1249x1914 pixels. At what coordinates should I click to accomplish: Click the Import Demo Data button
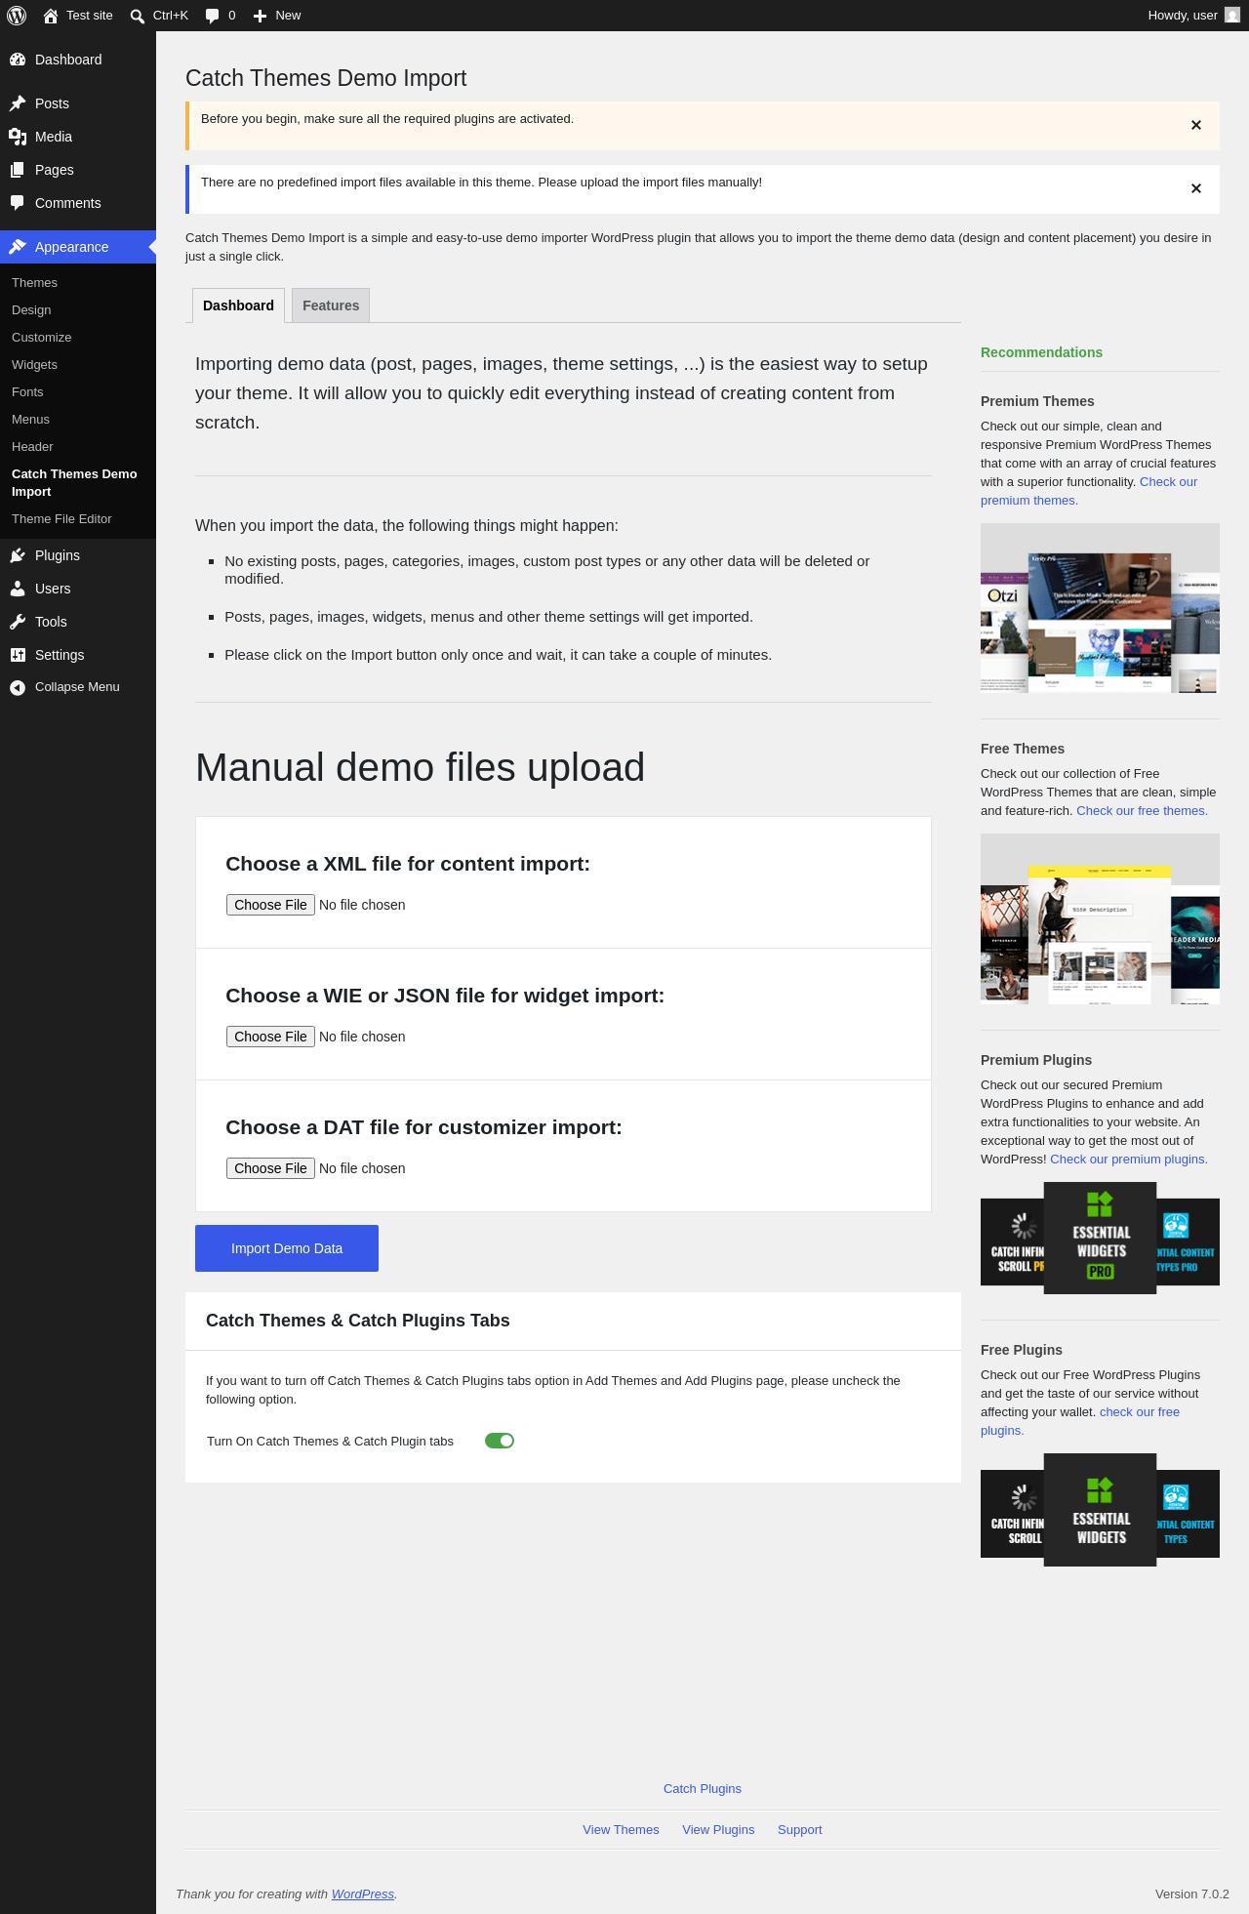pos(287,1248)
